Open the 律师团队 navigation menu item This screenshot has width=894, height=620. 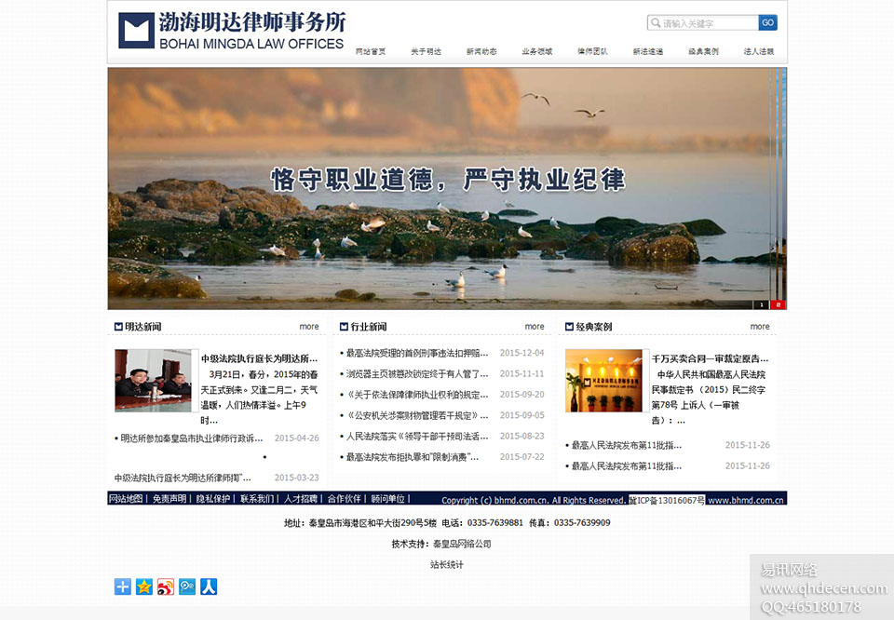(x=592, y=52)
